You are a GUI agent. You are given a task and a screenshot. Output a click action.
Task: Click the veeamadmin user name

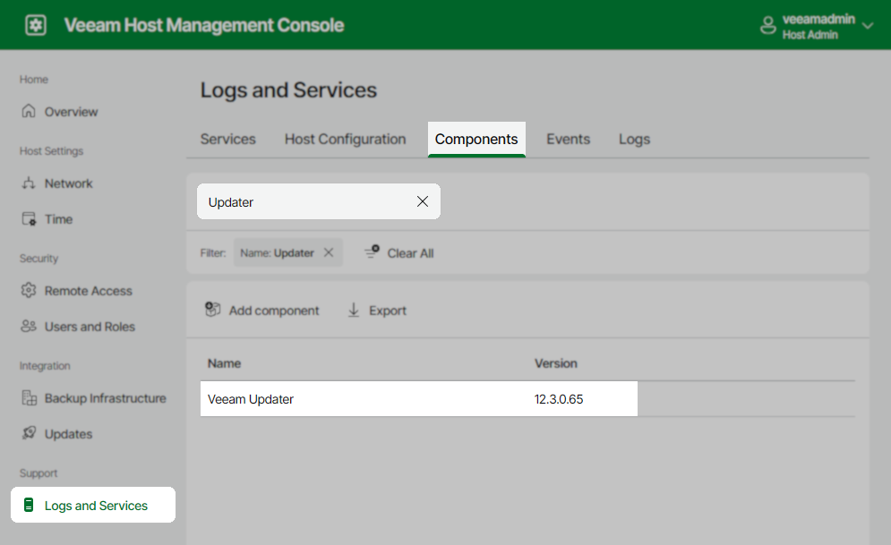(818, 20)
